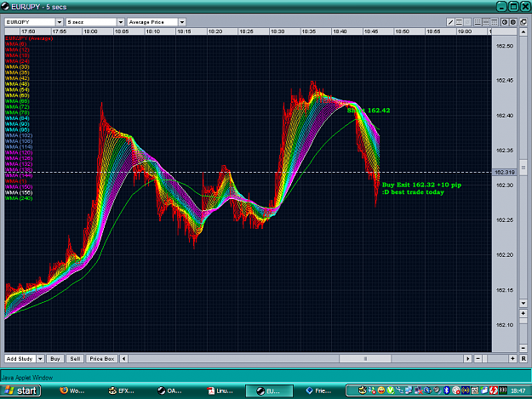The height and width of the screenshot is (399, 532).
Task: Select the WMA (156) legend entry
Action: coord(19,192)
